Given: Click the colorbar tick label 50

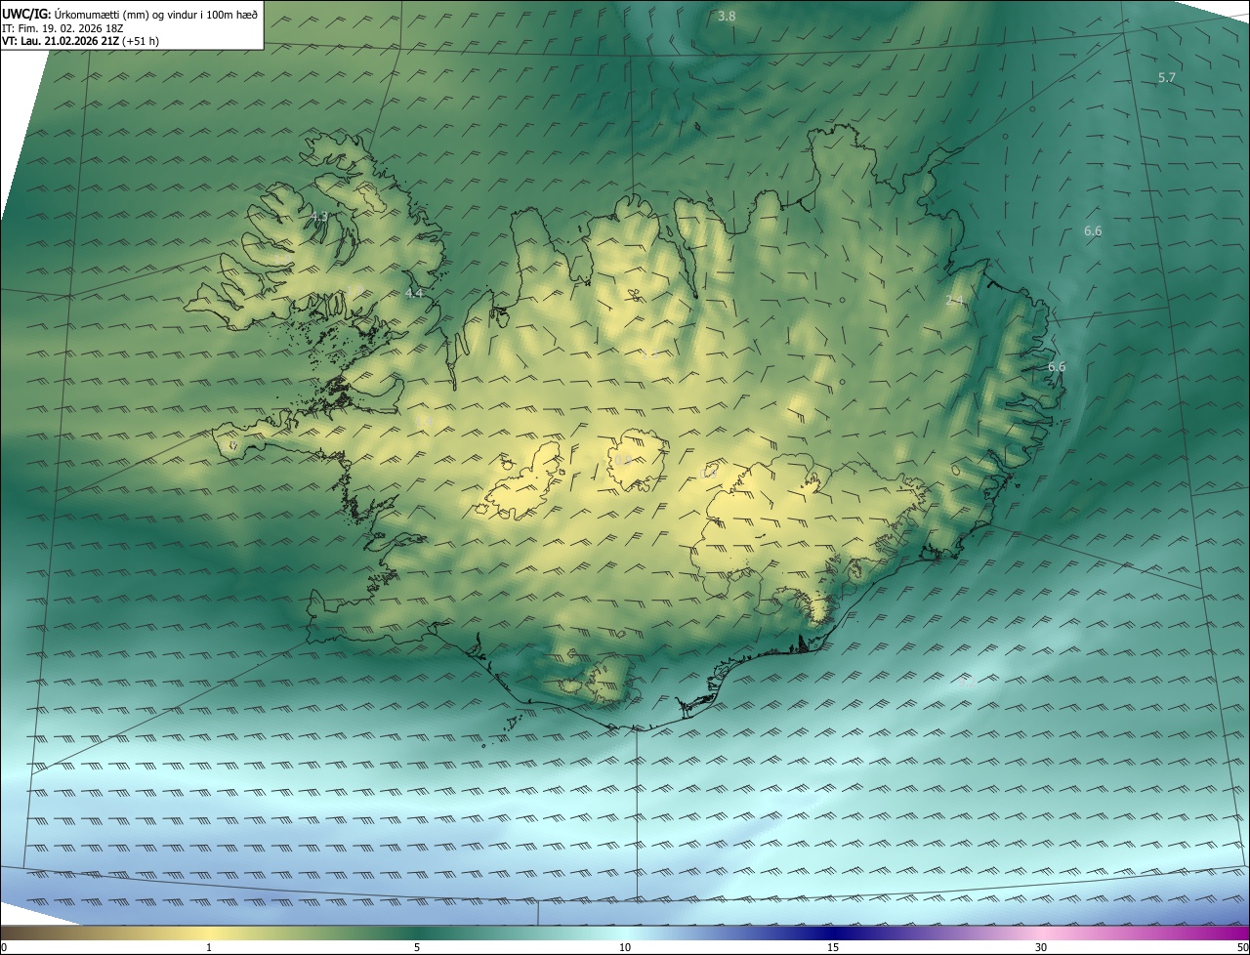Looking at the screenshot, I should point(1242,947).
